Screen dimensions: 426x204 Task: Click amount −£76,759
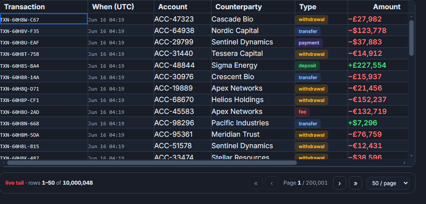365,135
